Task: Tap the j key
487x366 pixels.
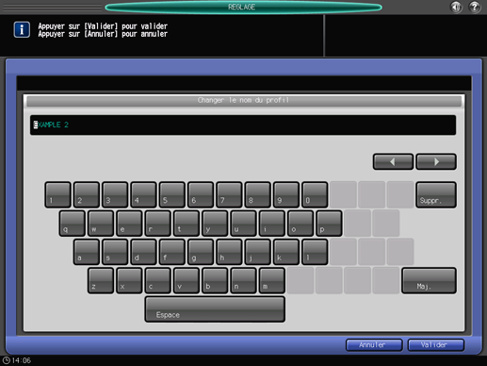Action: [258, 252]
